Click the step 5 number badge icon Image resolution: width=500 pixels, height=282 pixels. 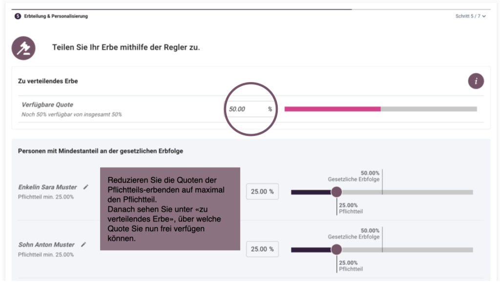[x=18, y=16]
